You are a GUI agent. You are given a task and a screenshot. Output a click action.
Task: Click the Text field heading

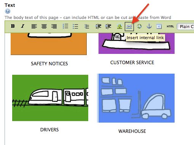(10, 5)
